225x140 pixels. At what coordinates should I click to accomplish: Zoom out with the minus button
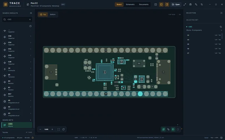tap(40, 129)
